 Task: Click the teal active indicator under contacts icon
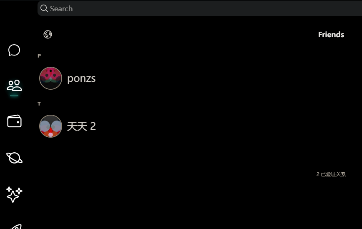[x=14, y=96]
